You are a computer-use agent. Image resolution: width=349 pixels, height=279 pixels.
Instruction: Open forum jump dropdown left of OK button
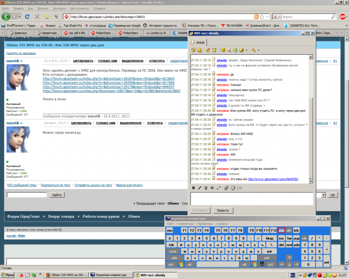point(324,195)
